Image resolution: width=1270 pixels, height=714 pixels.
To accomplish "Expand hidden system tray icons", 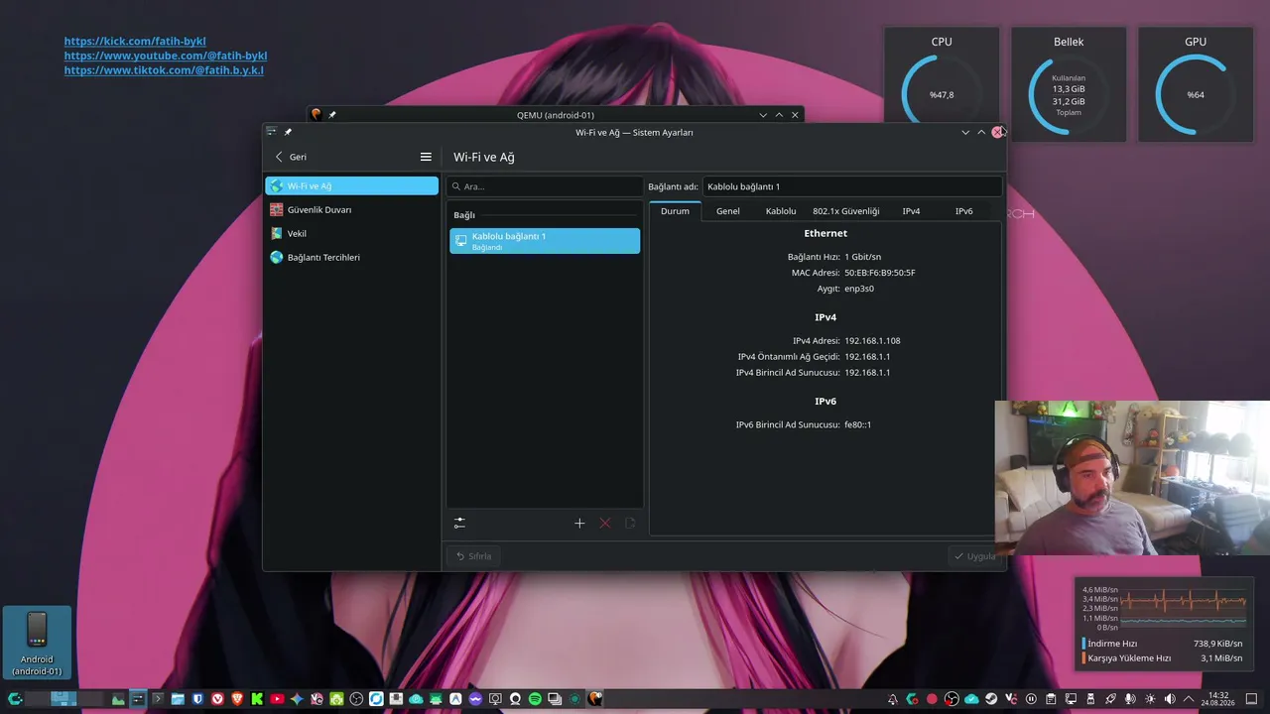I will 1189,699.
